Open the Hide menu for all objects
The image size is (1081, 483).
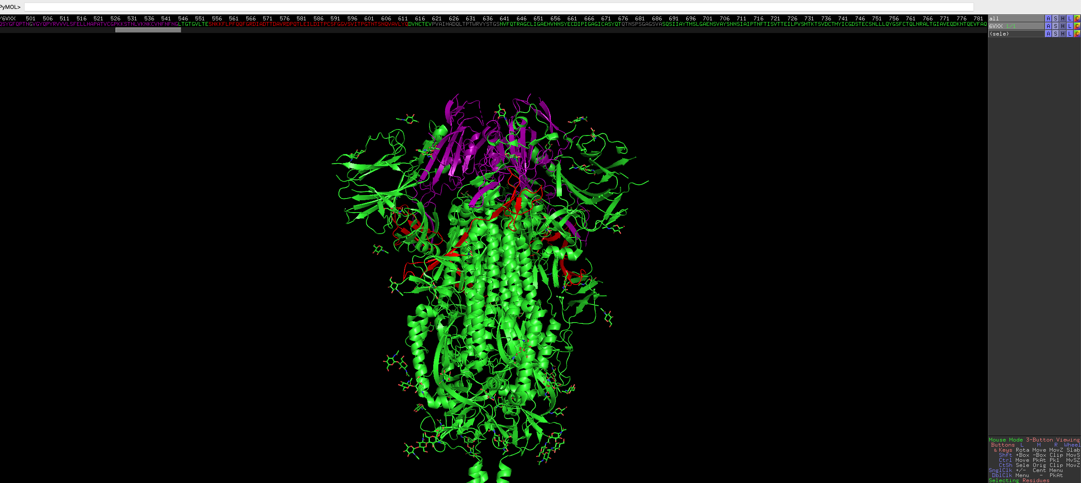(1062, 19)
